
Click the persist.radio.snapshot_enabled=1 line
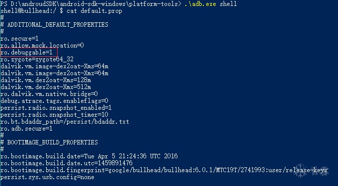tap(56, 108)
